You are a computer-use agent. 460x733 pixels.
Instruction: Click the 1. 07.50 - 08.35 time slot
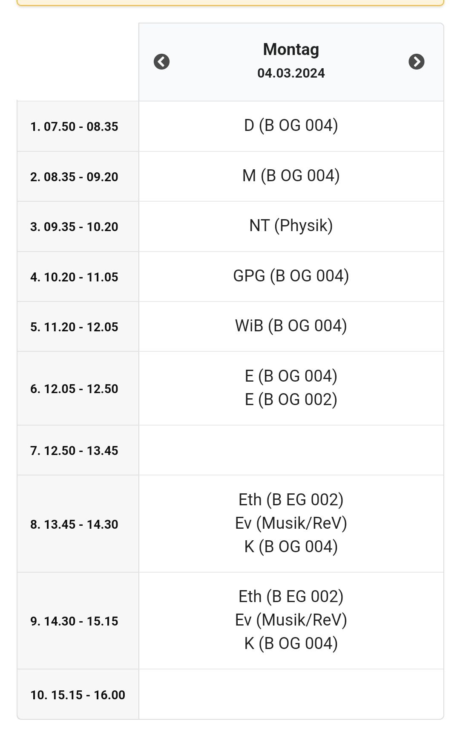click(x=74, y=127)
